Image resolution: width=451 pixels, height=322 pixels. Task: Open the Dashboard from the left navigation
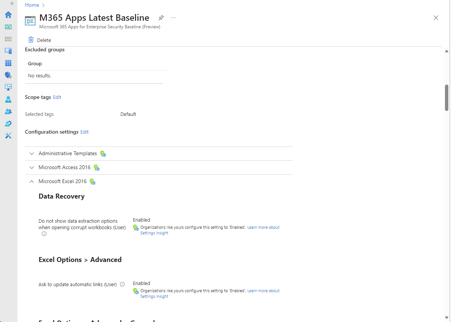coord(8,27)
